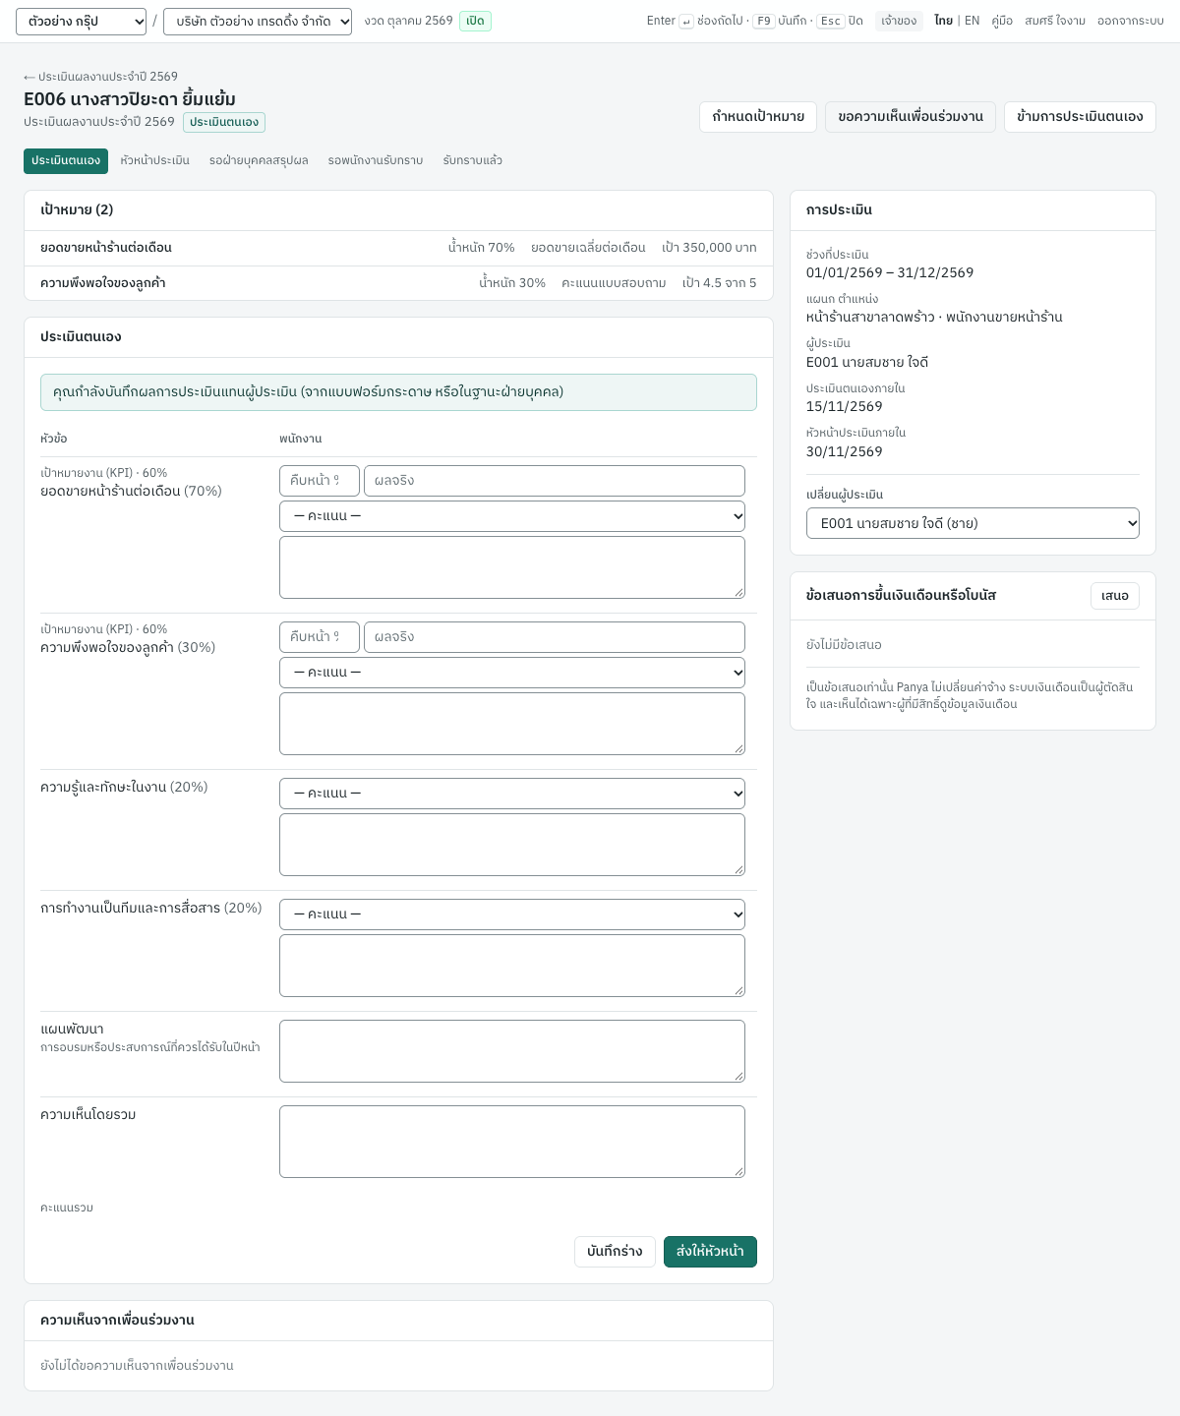Screen dimensions: 1180x1416
Task: Click the ออกจากระบบ logout link
Action: 1131,21
